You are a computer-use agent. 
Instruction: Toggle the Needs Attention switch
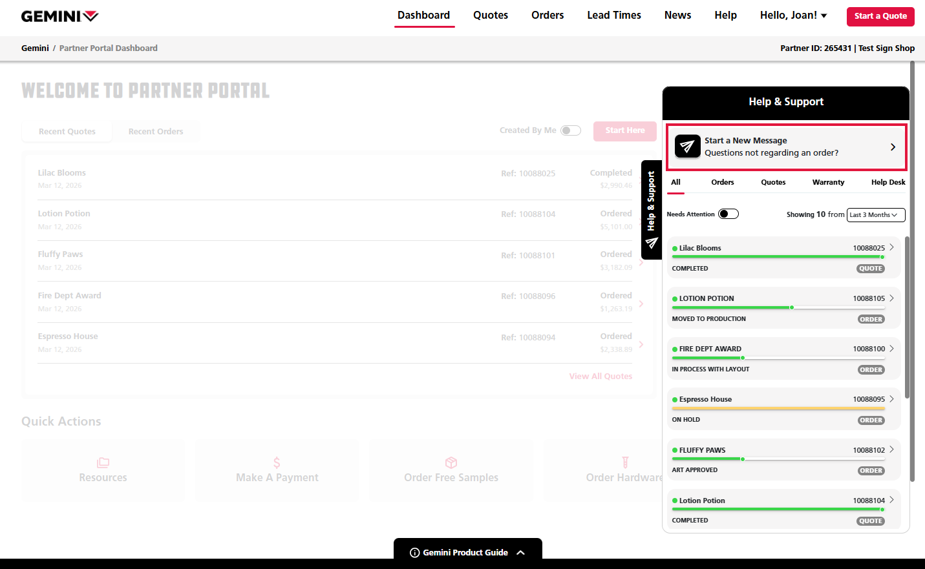pos(728,214)
